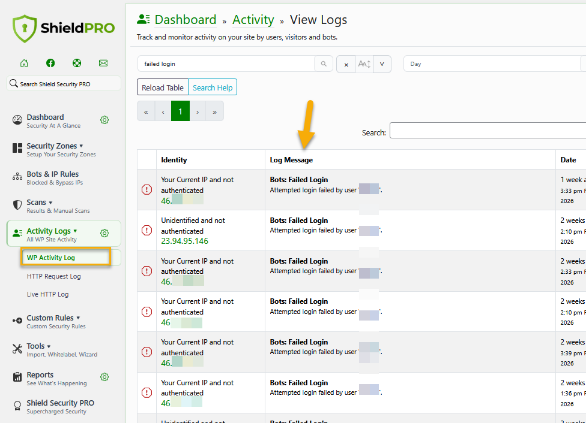Click Shield Security PRO award icon

point(17,406)
